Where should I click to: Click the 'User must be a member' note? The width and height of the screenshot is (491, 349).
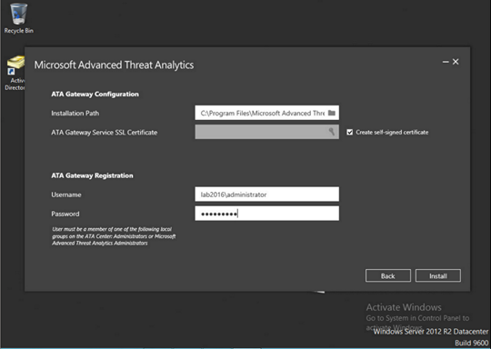(x=114, y=236)
